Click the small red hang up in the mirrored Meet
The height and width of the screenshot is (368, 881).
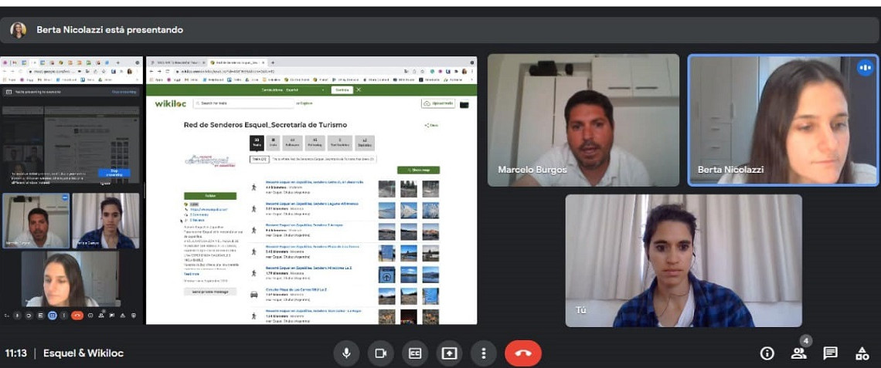point(77,316)
